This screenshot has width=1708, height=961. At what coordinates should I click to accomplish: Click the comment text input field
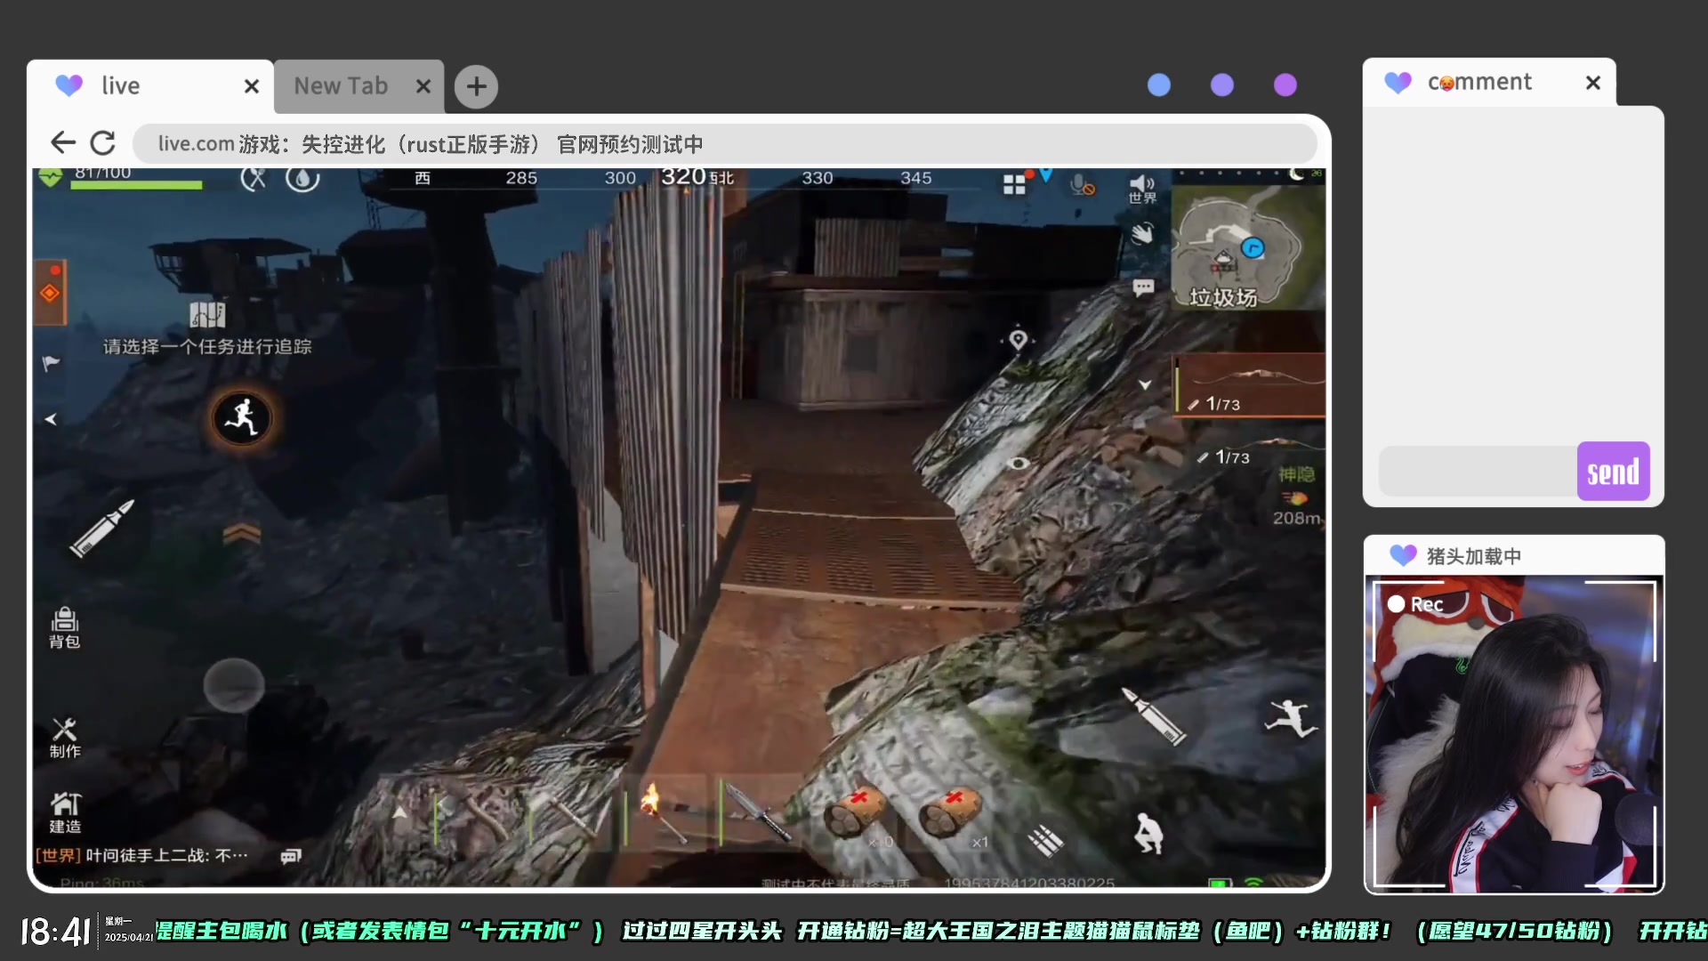(x=1478, y=472)
